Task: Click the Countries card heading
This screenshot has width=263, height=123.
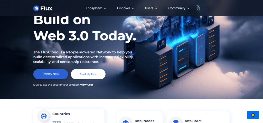Action: coord(61,114)
